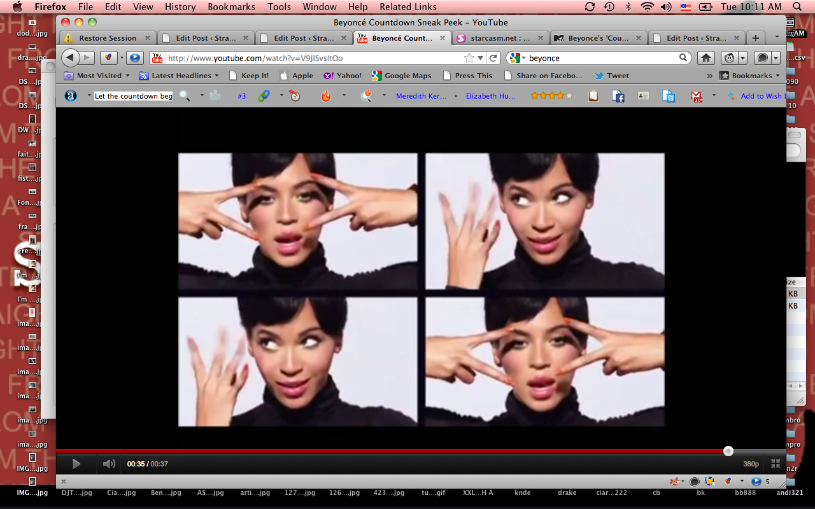
Task: Reload the page using the refresh icon
Action: [493, 58]
